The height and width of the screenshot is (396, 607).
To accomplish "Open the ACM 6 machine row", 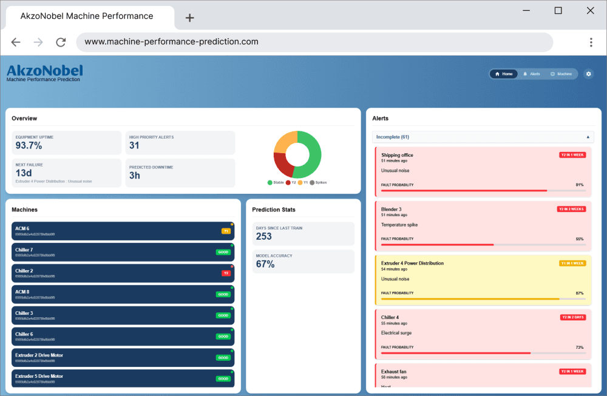I will (x=123, y=231).
